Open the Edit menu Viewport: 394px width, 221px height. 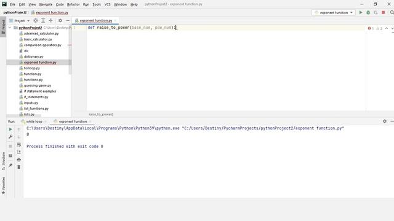click(x=22, y=4)
